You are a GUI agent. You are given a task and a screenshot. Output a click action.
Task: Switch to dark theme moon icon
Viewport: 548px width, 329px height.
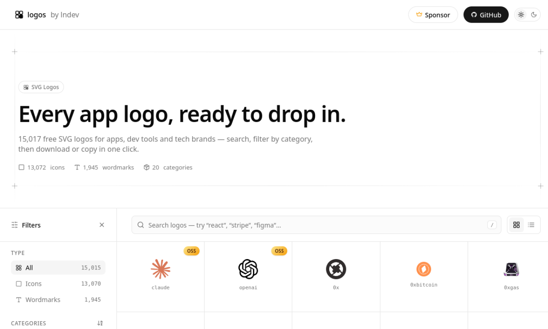[534, 15]
